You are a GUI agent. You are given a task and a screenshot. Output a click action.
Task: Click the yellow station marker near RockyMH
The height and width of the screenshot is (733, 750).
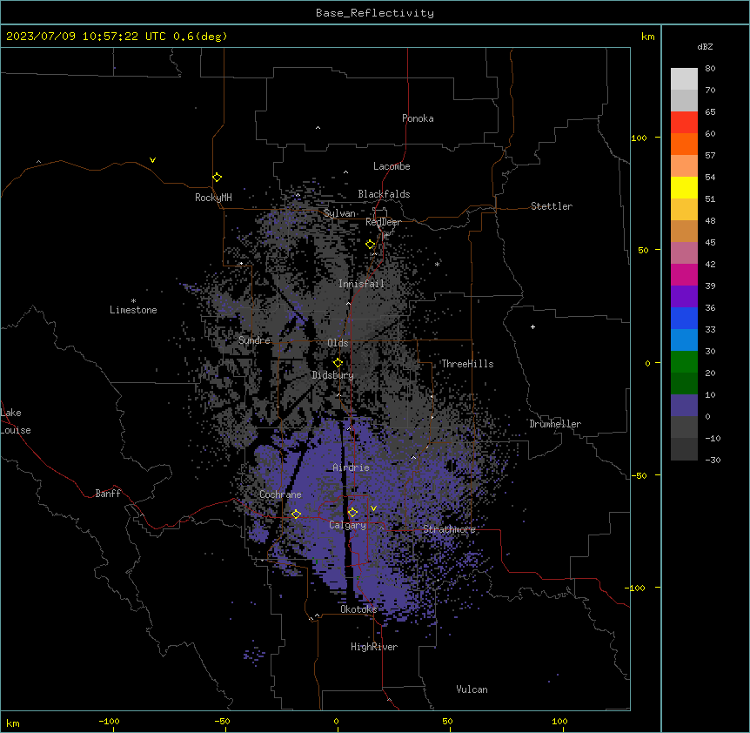218,178
